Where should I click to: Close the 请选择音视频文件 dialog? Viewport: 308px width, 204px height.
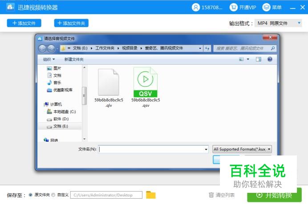(x=270, y=37)
